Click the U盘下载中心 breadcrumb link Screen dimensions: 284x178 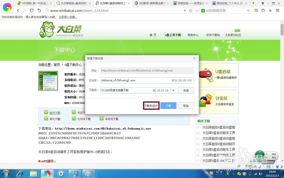point(73,65)
